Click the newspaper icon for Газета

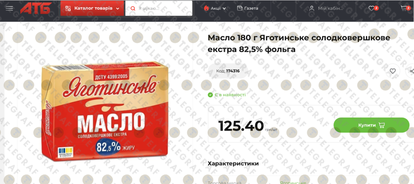[x=240, y=8]
